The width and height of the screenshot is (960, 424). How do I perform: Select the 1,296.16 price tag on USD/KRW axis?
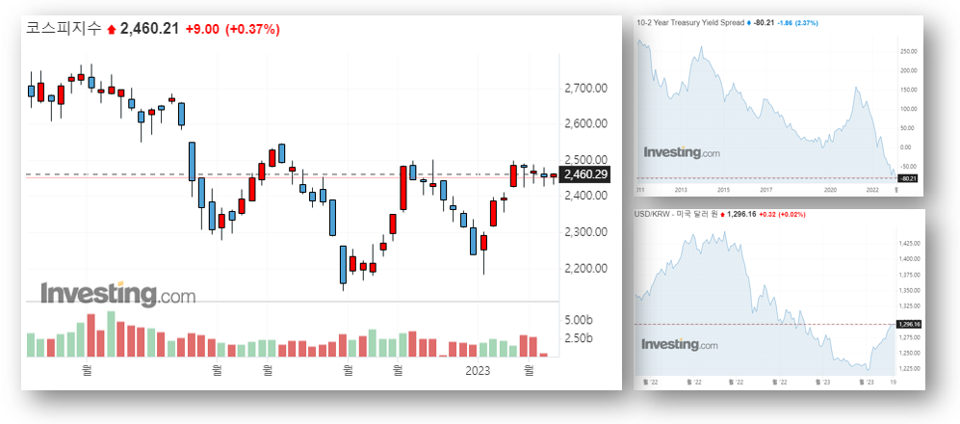coord(909,325)
